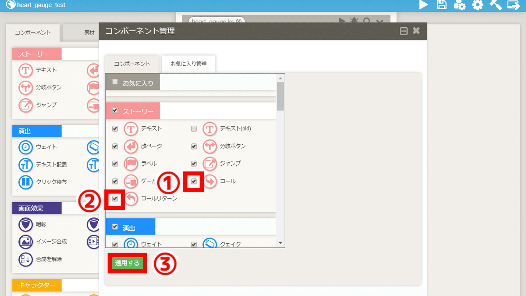Viewport: 526px width, 296px height.
Task: Click the 改ページ icon in the dialog list
Action: pos(131,146)
